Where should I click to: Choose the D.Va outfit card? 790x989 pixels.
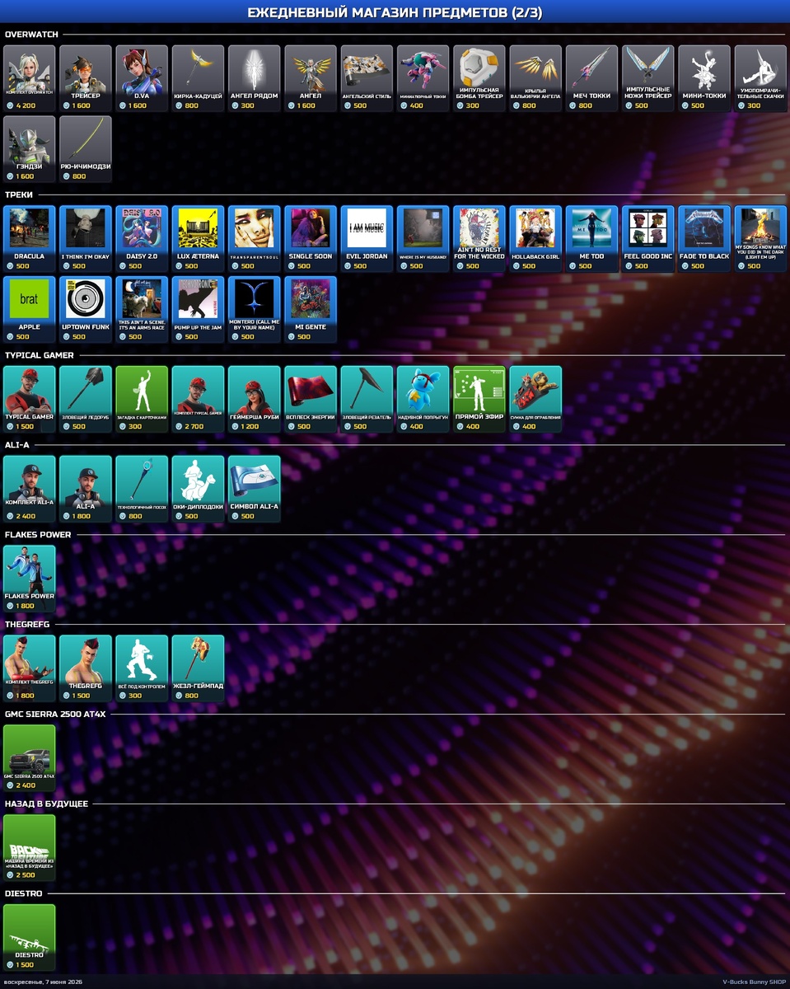[x=142, y=78]
